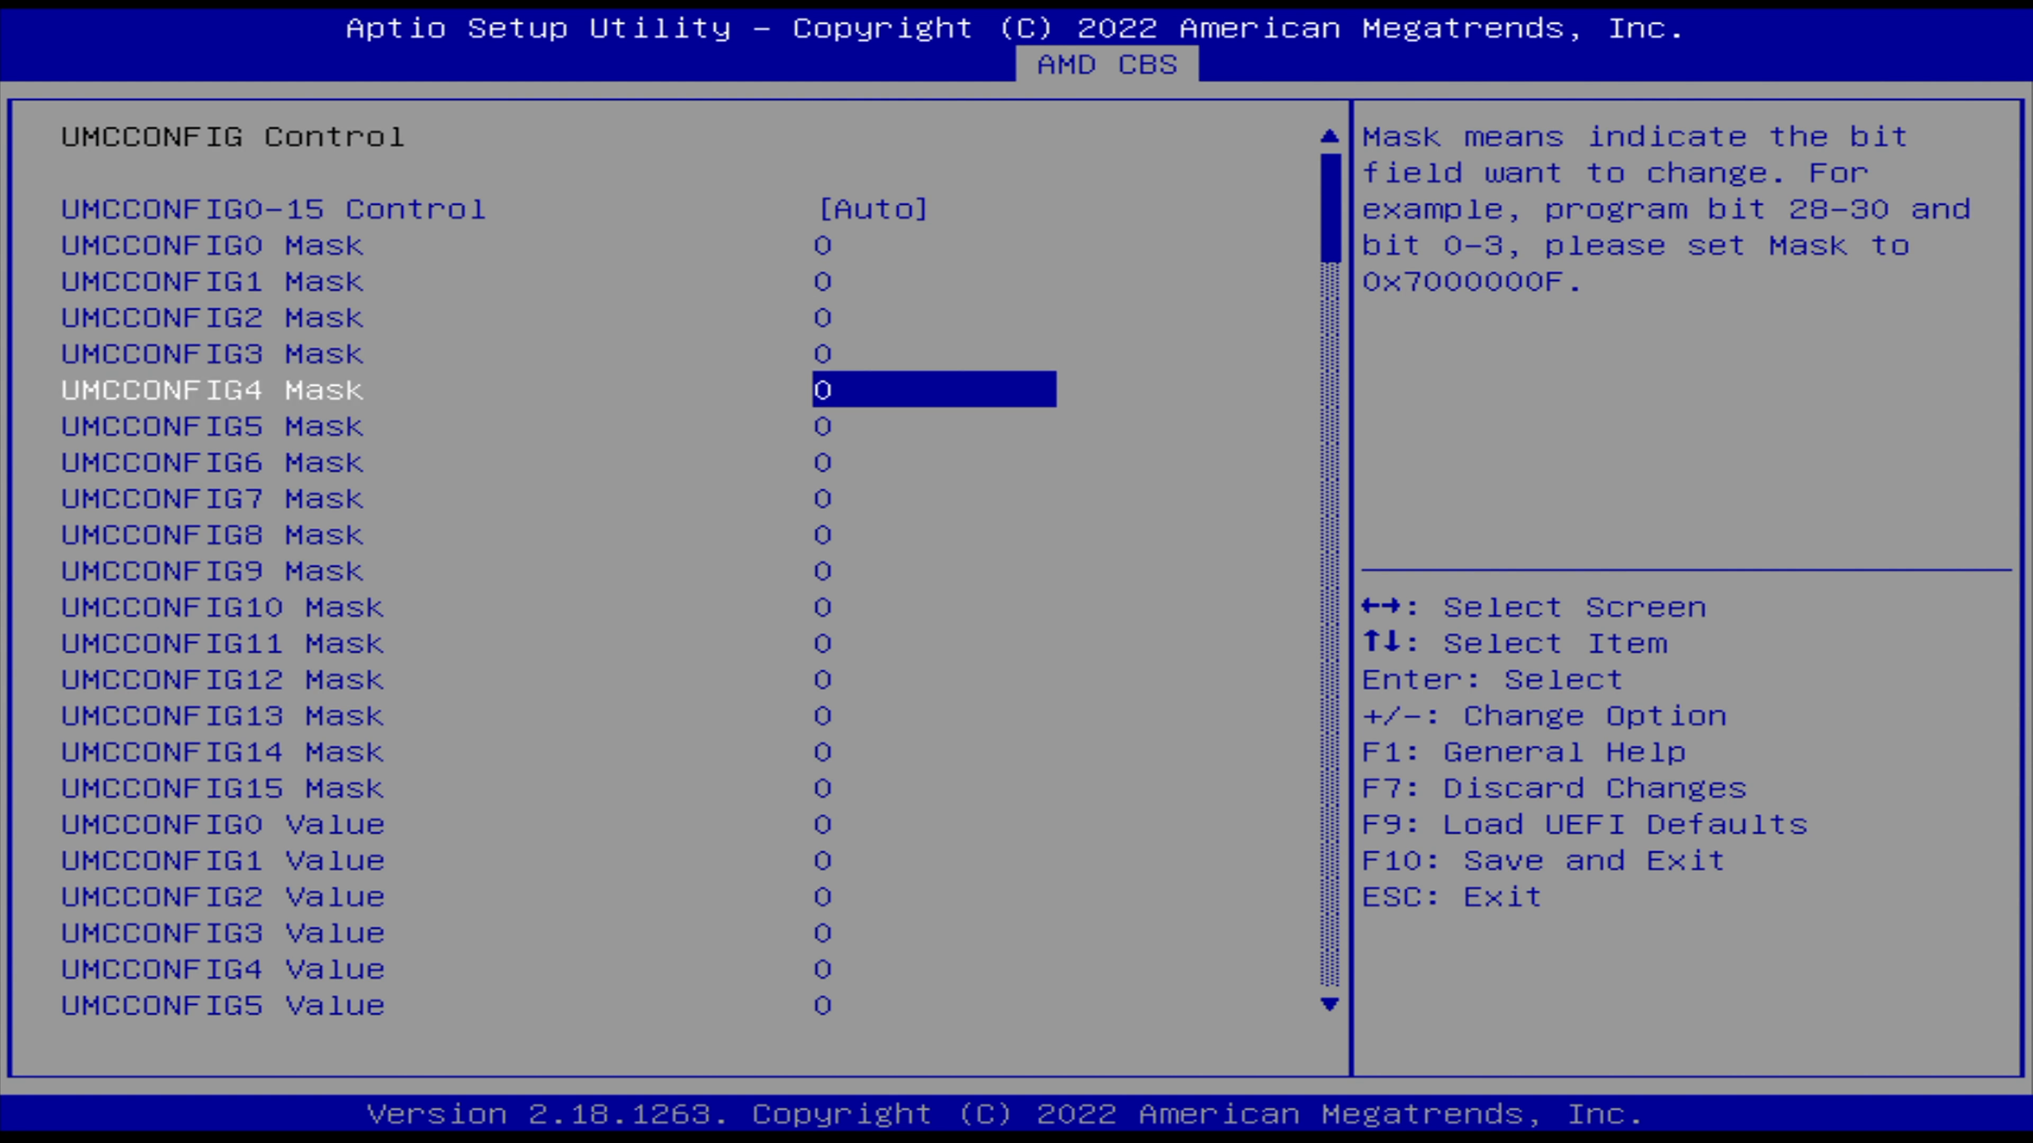This screenshot has width=2033, height=1143.
Task: Select the UMCCONFIG5 Mask row label
Action: point(212,426)
